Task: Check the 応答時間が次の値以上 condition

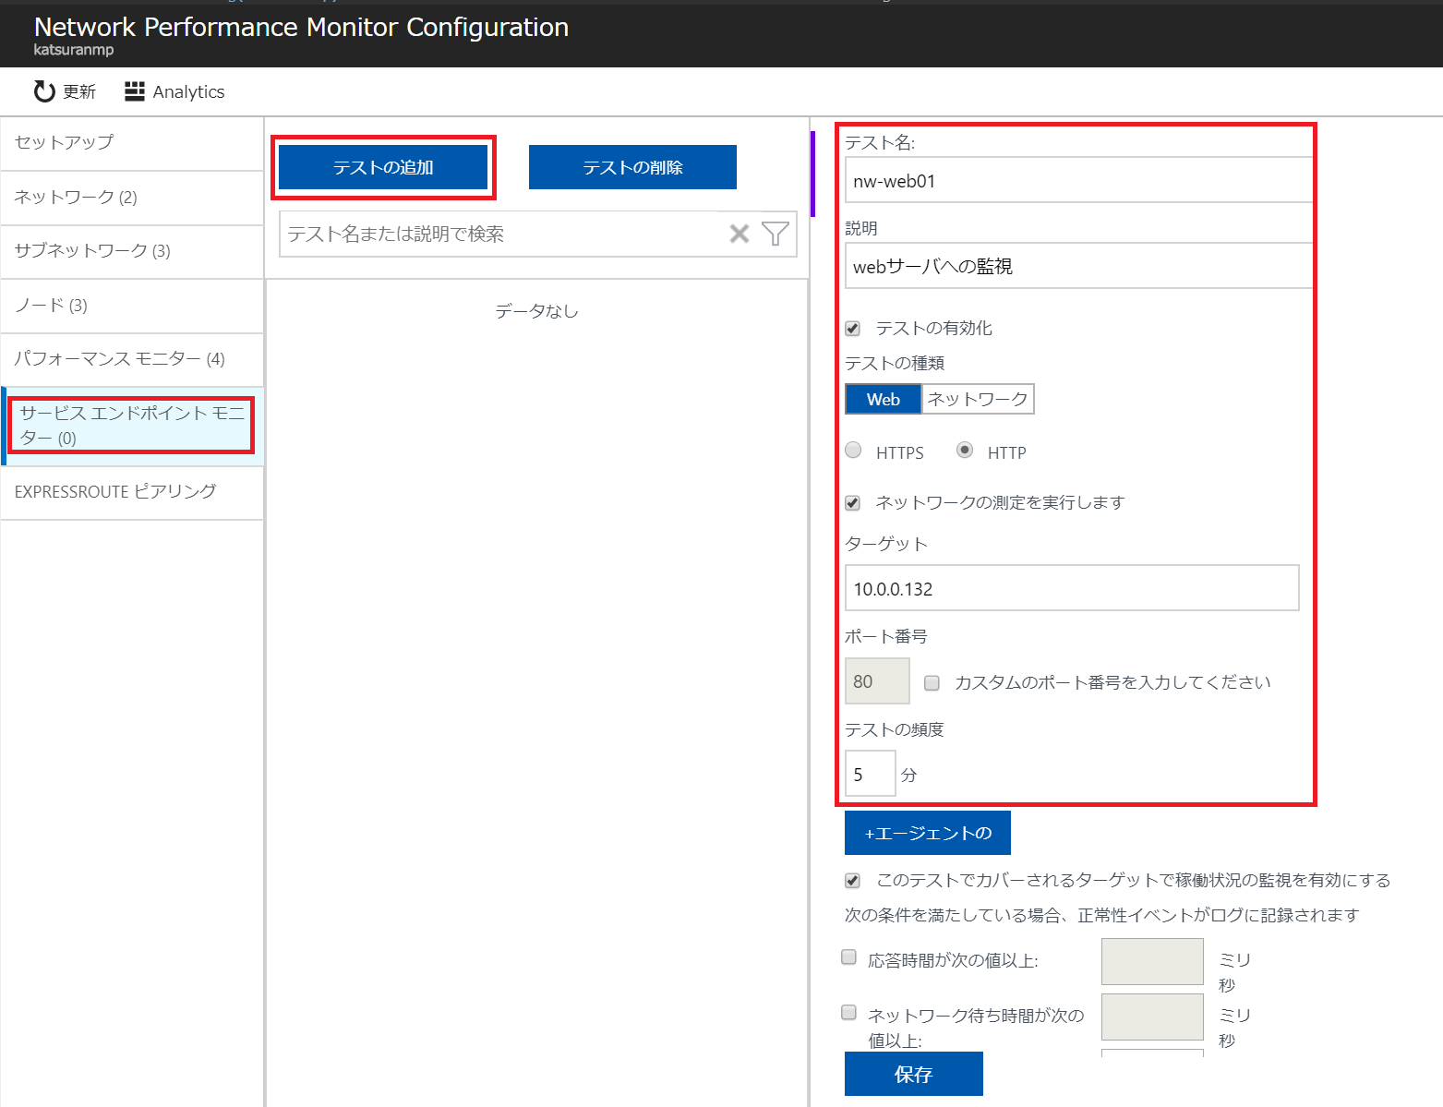Action: [848, 957]
